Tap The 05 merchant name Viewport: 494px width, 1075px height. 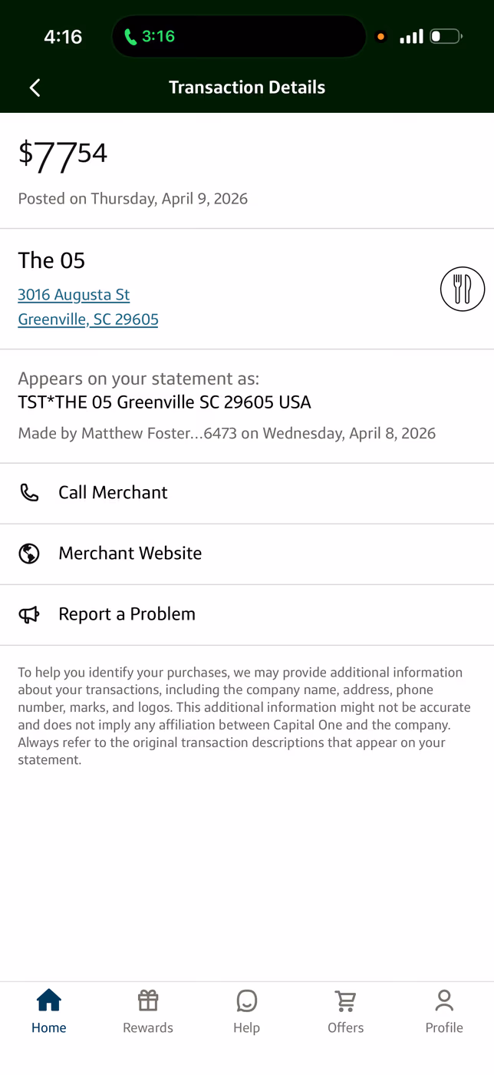coord(51,260)
